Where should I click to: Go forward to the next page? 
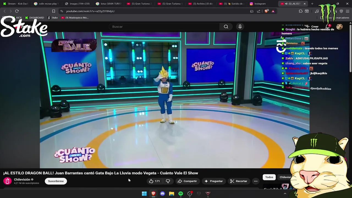tap(10, 11)
